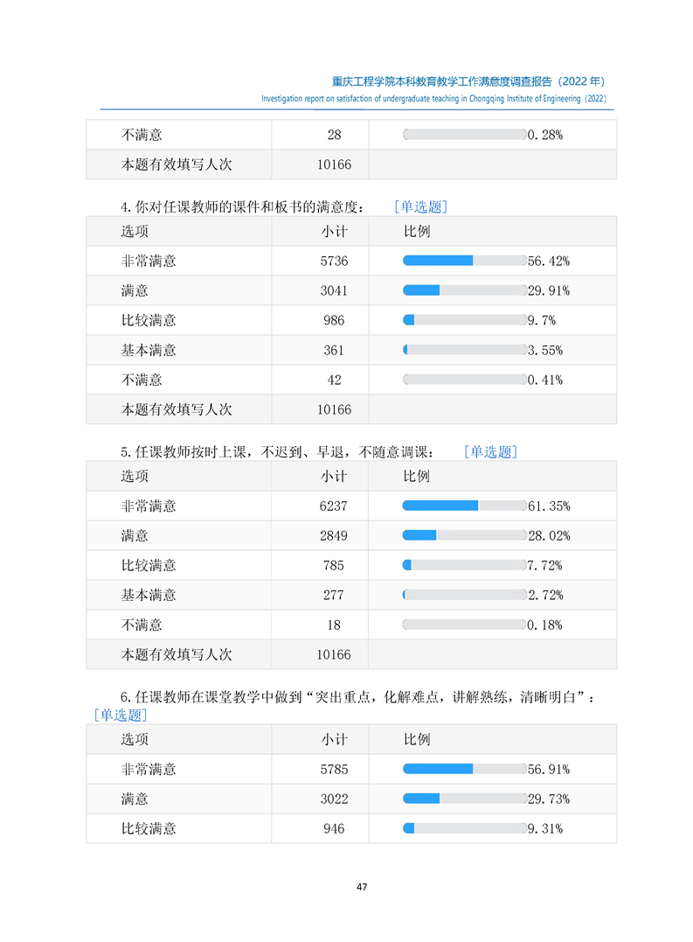
Task: Click the [单选题] tag beside question 4
Action: pyautogui.click(x=420, y=207)
